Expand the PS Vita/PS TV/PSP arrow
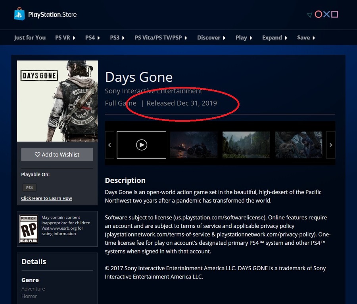Image resolution: width=357 pixels, height=304 pixels. (x=186, y=38)
